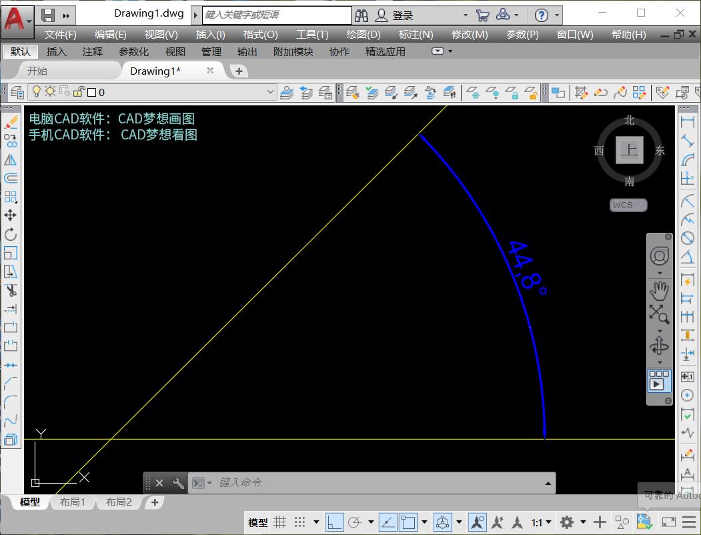This screenshot has width=701, height=535.
Task: Toggle polar tracking in status bar
Action: 355,522
